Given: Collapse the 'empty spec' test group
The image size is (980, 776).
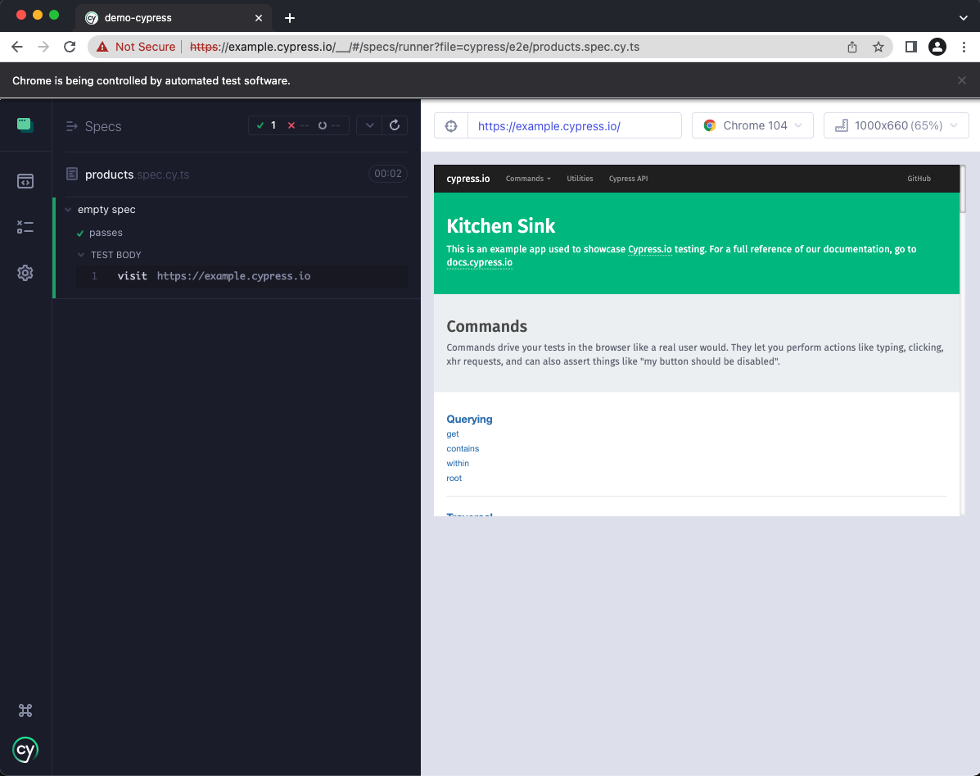Looking at the screenshot, I should [67, 210].
